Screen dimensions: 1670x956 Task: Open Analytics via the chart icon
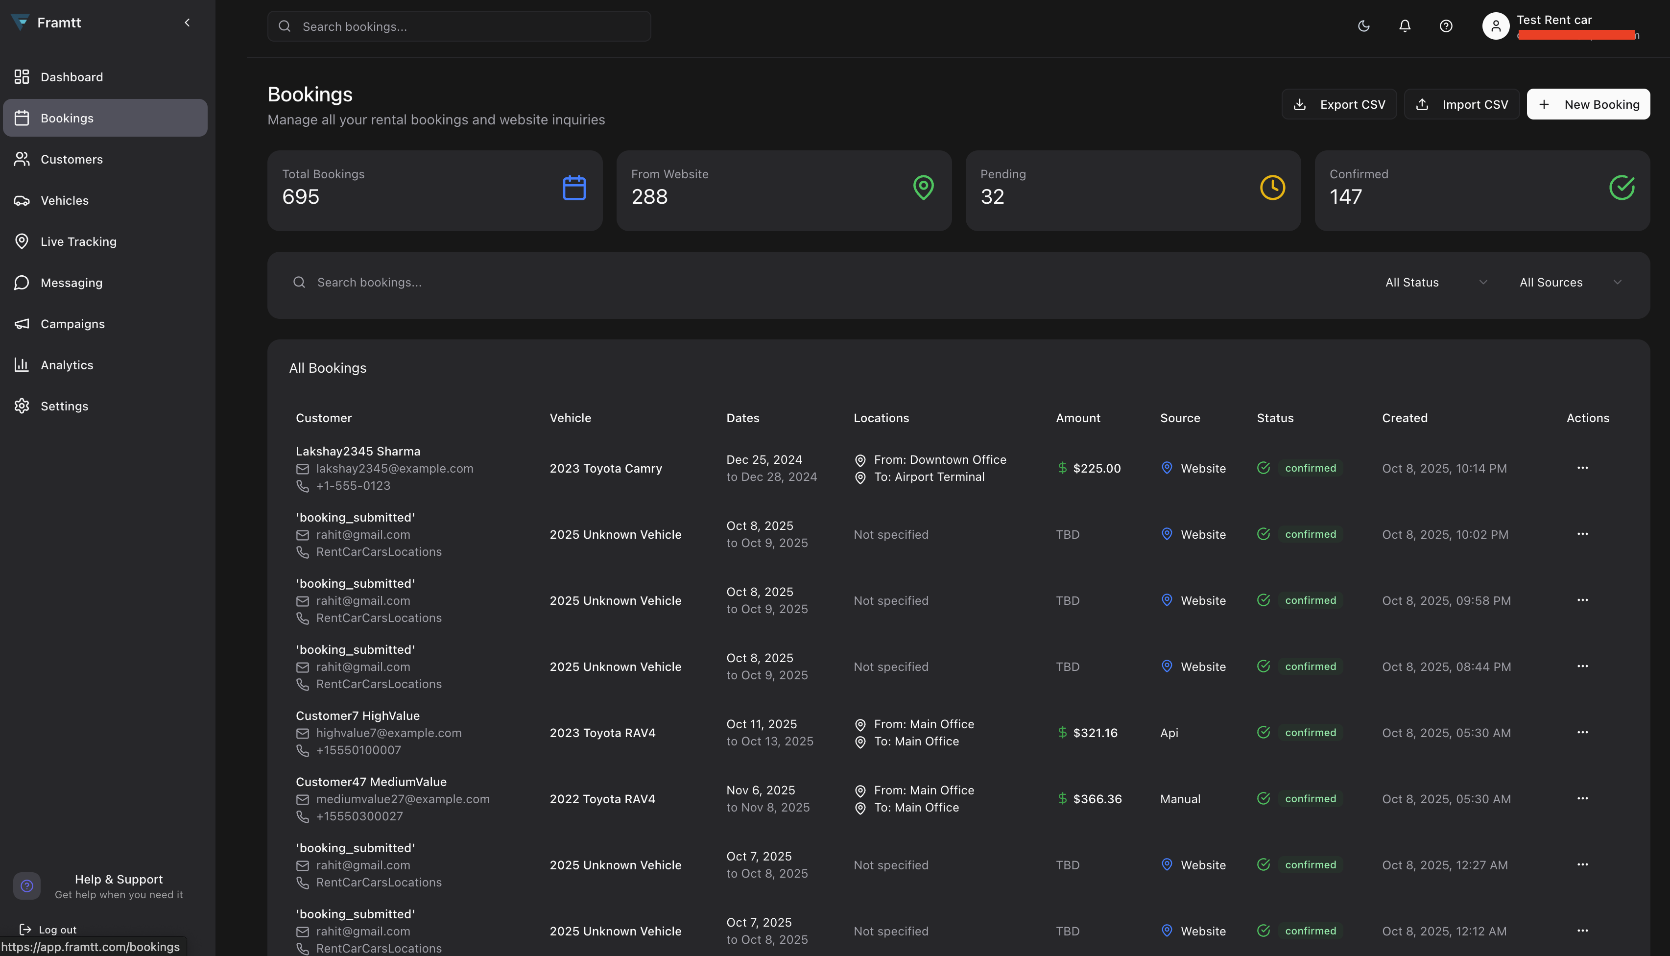click(x=22, y=364)
